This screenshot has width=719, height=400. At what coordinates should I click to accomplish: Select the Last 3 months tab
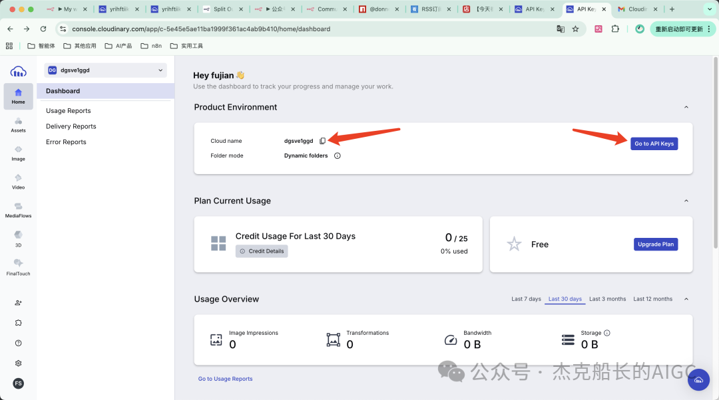[607, 299]
